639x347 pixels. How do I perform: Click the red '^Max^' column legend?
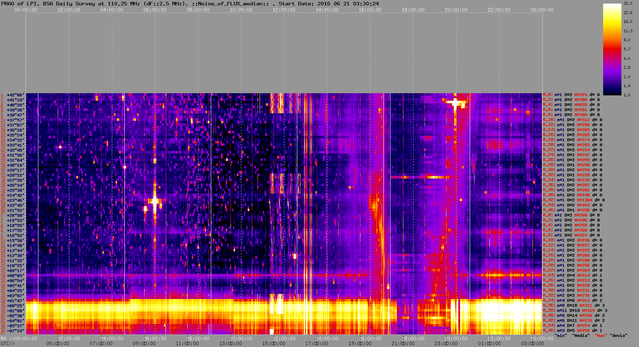tap(601, 336)
